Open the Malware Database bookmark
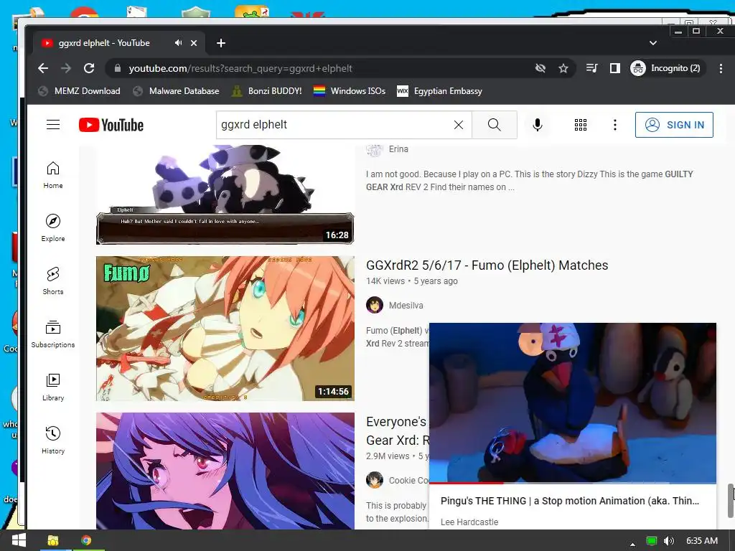The image size is (735, 551). click(177, 91)
